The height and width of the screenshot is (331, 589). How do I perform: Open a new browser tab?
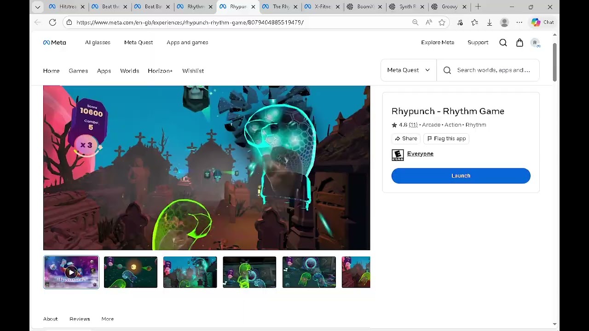[478, 7]
